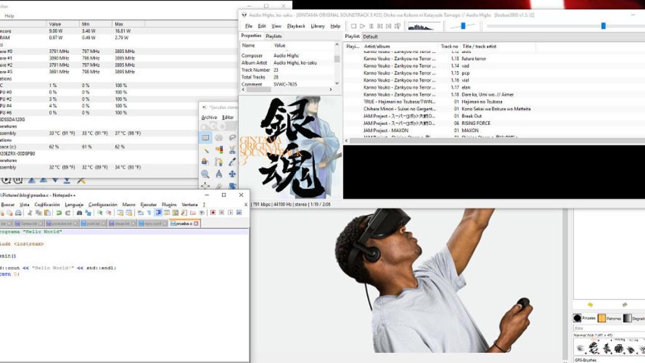Click the Notepad++ record macro icon
The image size is (645, 363).
pyautogui.click(x=213, y=213)
